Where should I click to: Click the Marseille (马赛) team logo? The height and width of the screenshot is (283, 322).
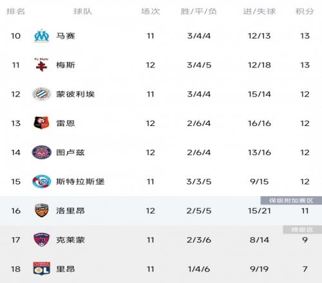point(42,36)
